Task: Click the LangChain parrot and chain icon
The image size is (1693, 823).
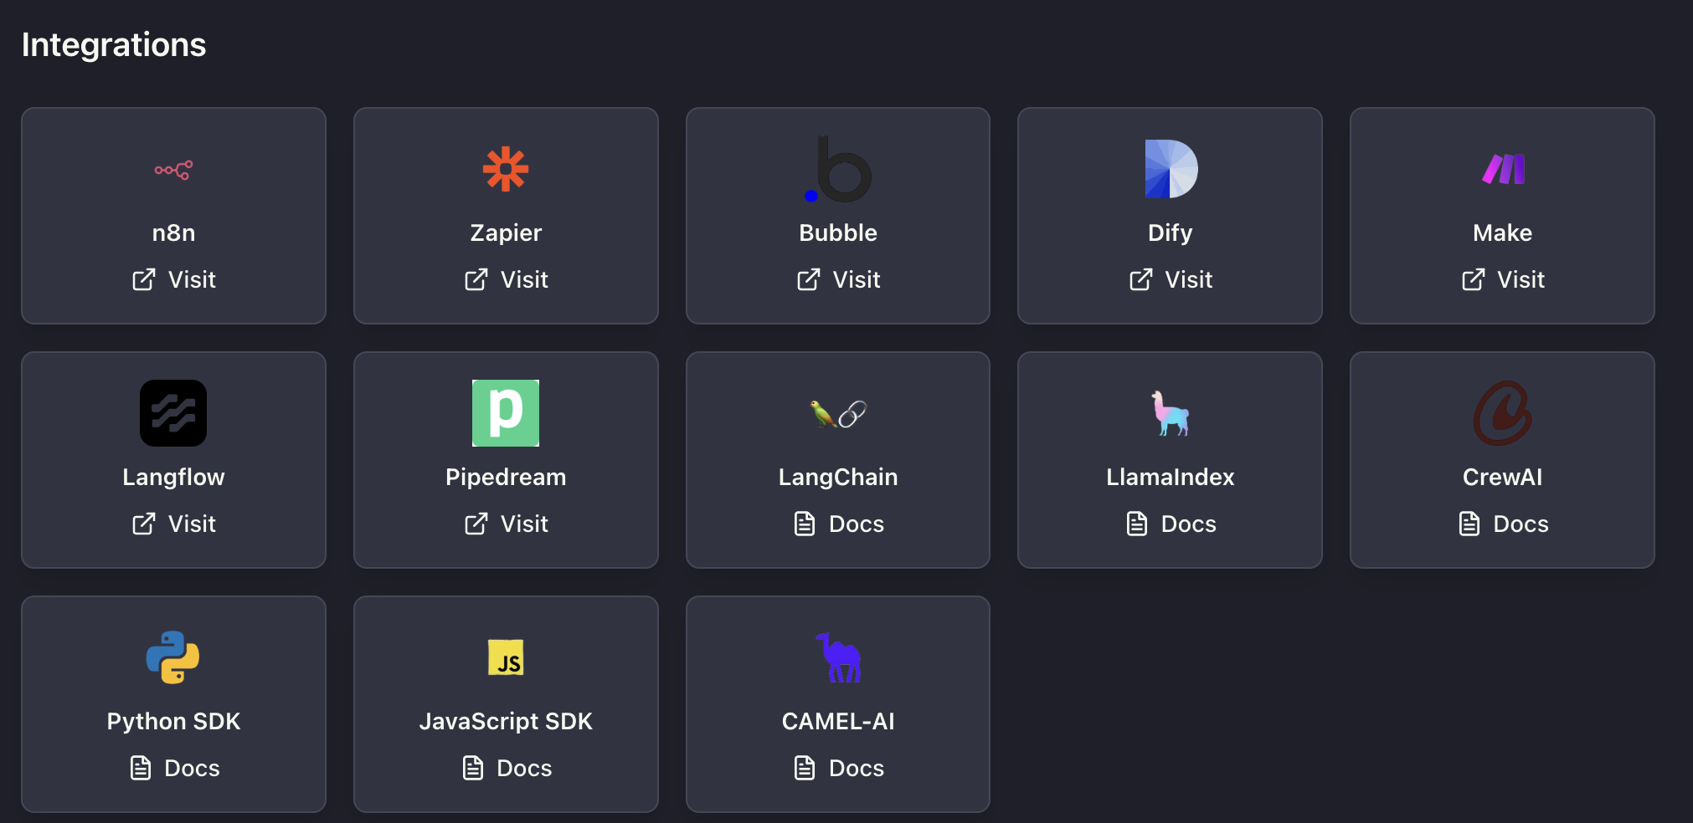Action: coord(838,413)
